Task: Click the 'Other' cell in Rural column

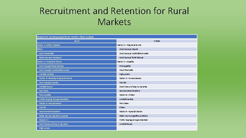Action: 77,49
